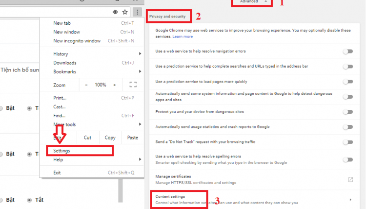Select the middle Bật radio button
This screenshot has height=209, width=366.
(1, 154)
